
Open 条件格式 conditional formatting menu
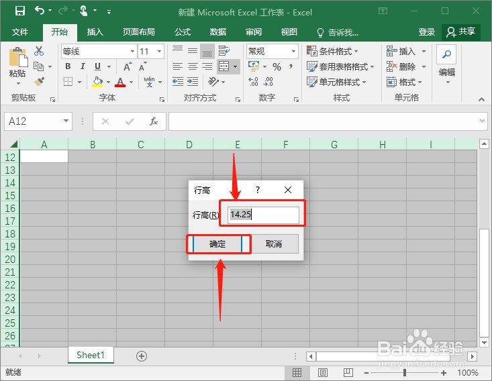click(333, 51)
